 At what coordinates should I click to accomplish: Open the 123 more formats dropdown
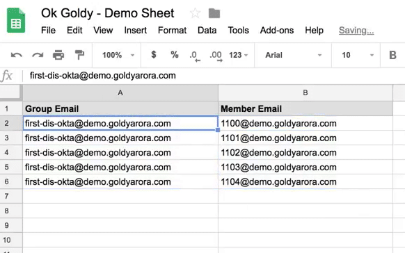(x=238, y=55)
